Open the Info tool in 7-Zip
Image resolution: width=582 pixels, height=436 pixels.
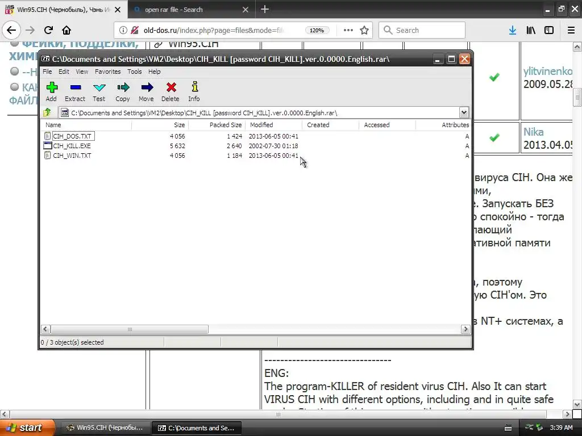pyautogui.click(x=194, y=91)
